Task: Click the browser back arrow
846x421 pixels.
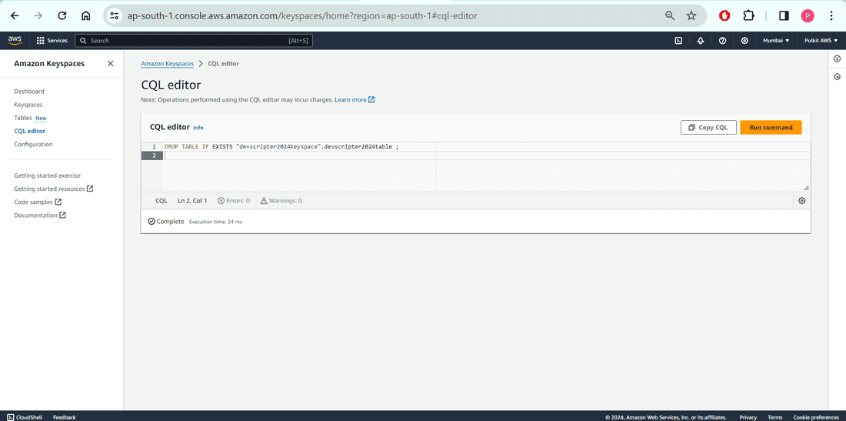Action: (15, 15)
